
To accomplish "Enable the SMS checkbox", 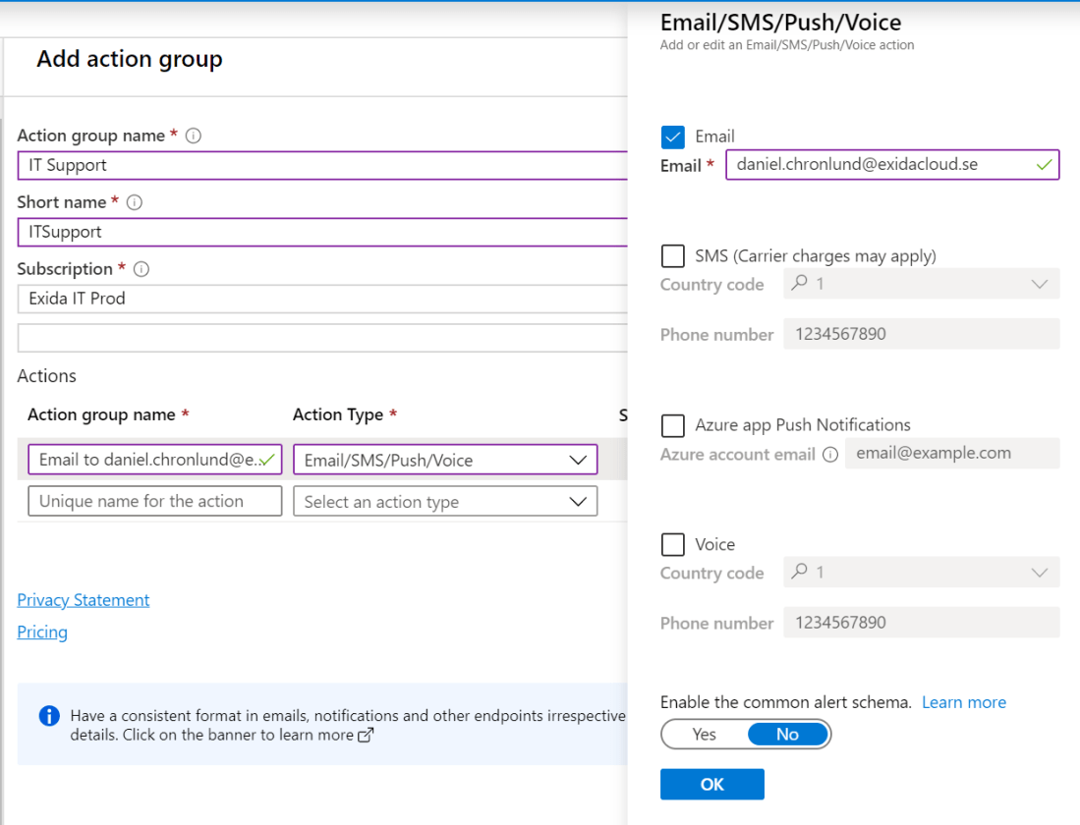I will click(673, 256).
